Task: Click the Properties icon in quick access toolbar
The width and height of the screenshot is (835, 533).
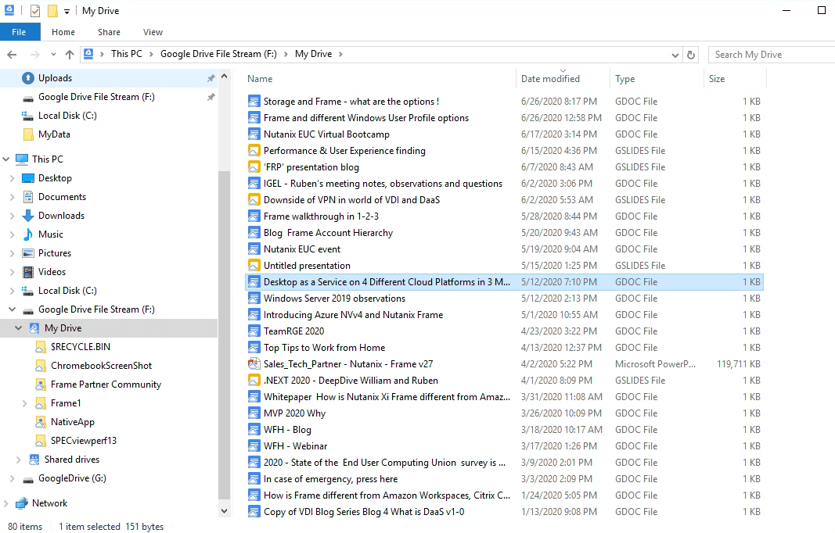Action: coord(34,11)
